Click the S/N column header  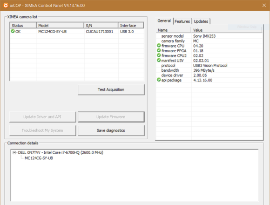click(x=101, y=26)
